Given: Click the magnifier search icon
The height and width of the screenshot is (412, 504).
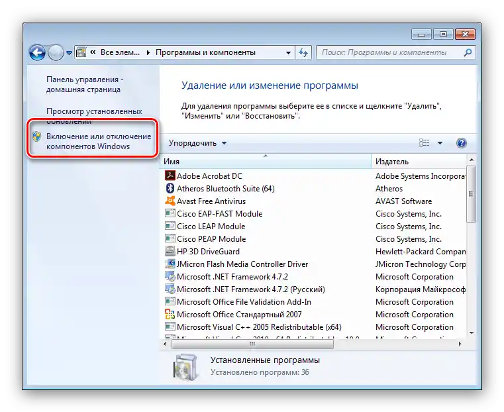Looking at the screenshot, I should 468,52.
